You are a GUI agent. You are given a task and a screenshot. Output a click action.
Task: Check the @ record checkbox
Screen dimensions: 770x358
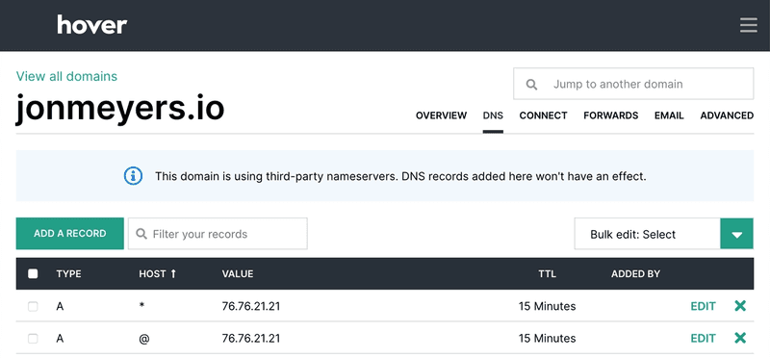(33, 339)
